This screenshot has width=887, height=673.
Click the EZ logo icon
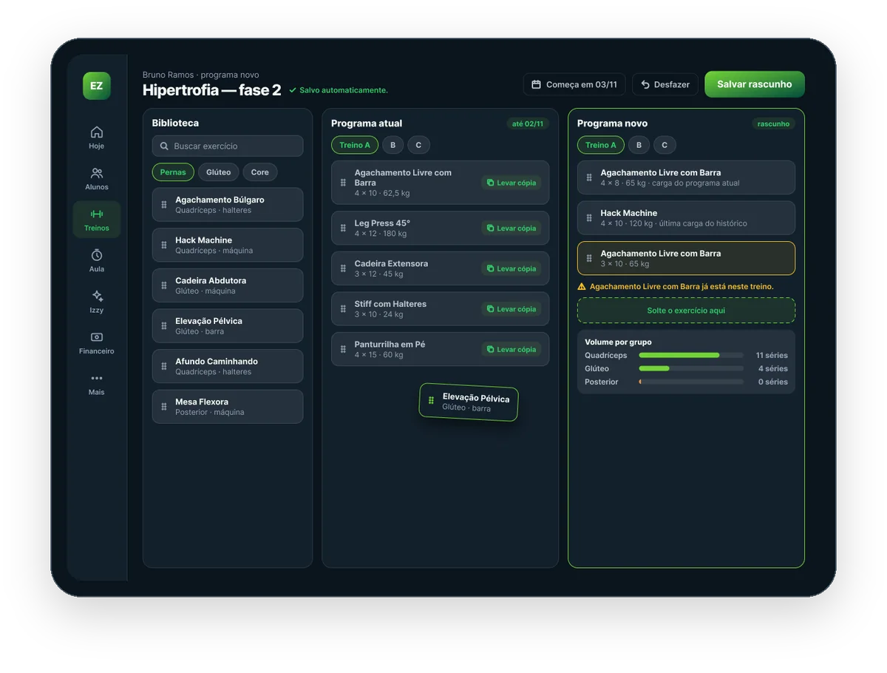pyautogui.click(x=96, y=86)
